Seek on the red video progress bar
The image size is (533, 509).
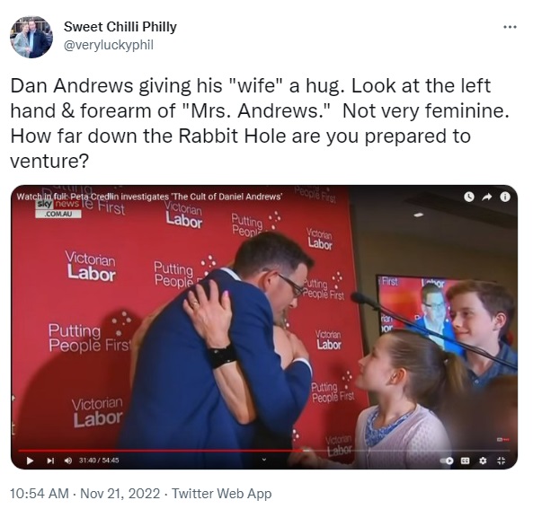(161, 451)
